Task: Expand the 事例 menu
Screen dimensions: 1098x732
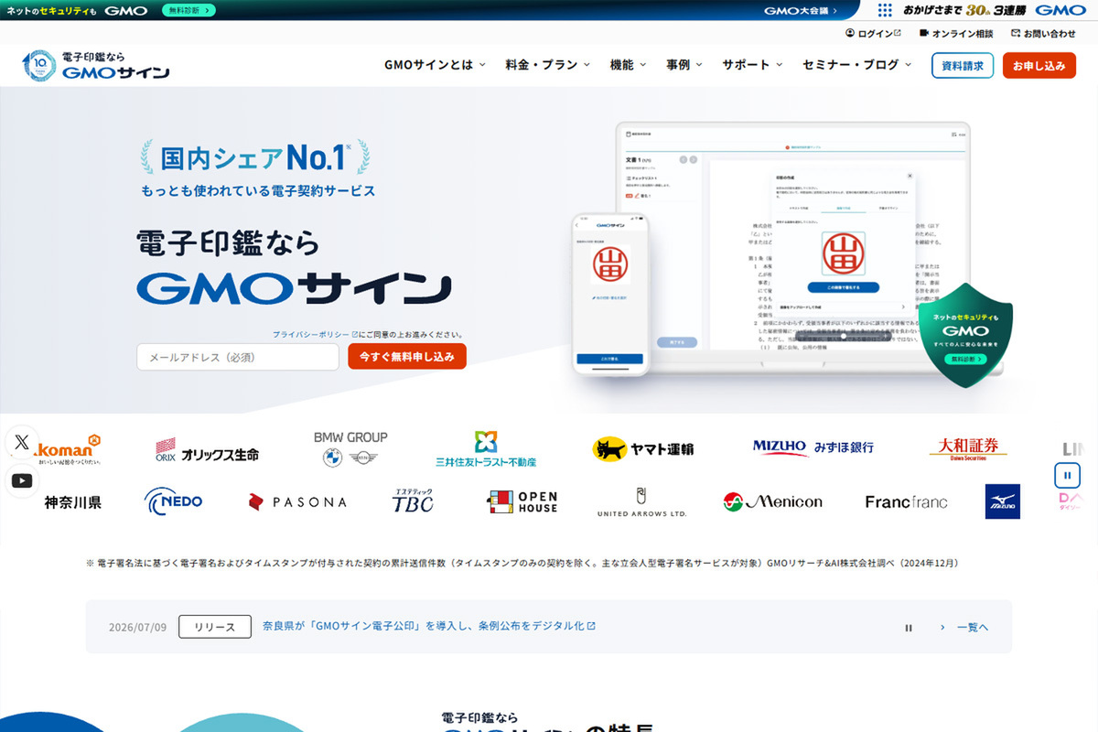Action: click(684, 65)
